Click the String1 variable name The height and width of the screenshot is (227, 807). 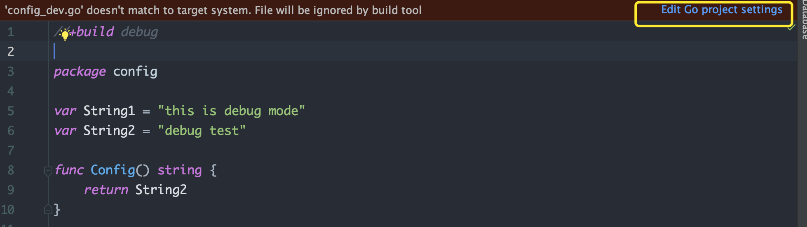tap(109, 111)
